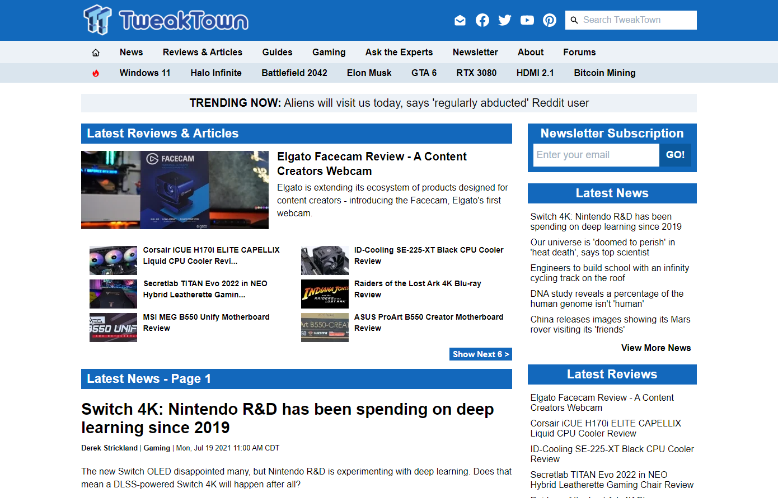Viewport: 778px width, 498px height.
Task: Open trending story about aliens visiting
Action: [436, 103]
